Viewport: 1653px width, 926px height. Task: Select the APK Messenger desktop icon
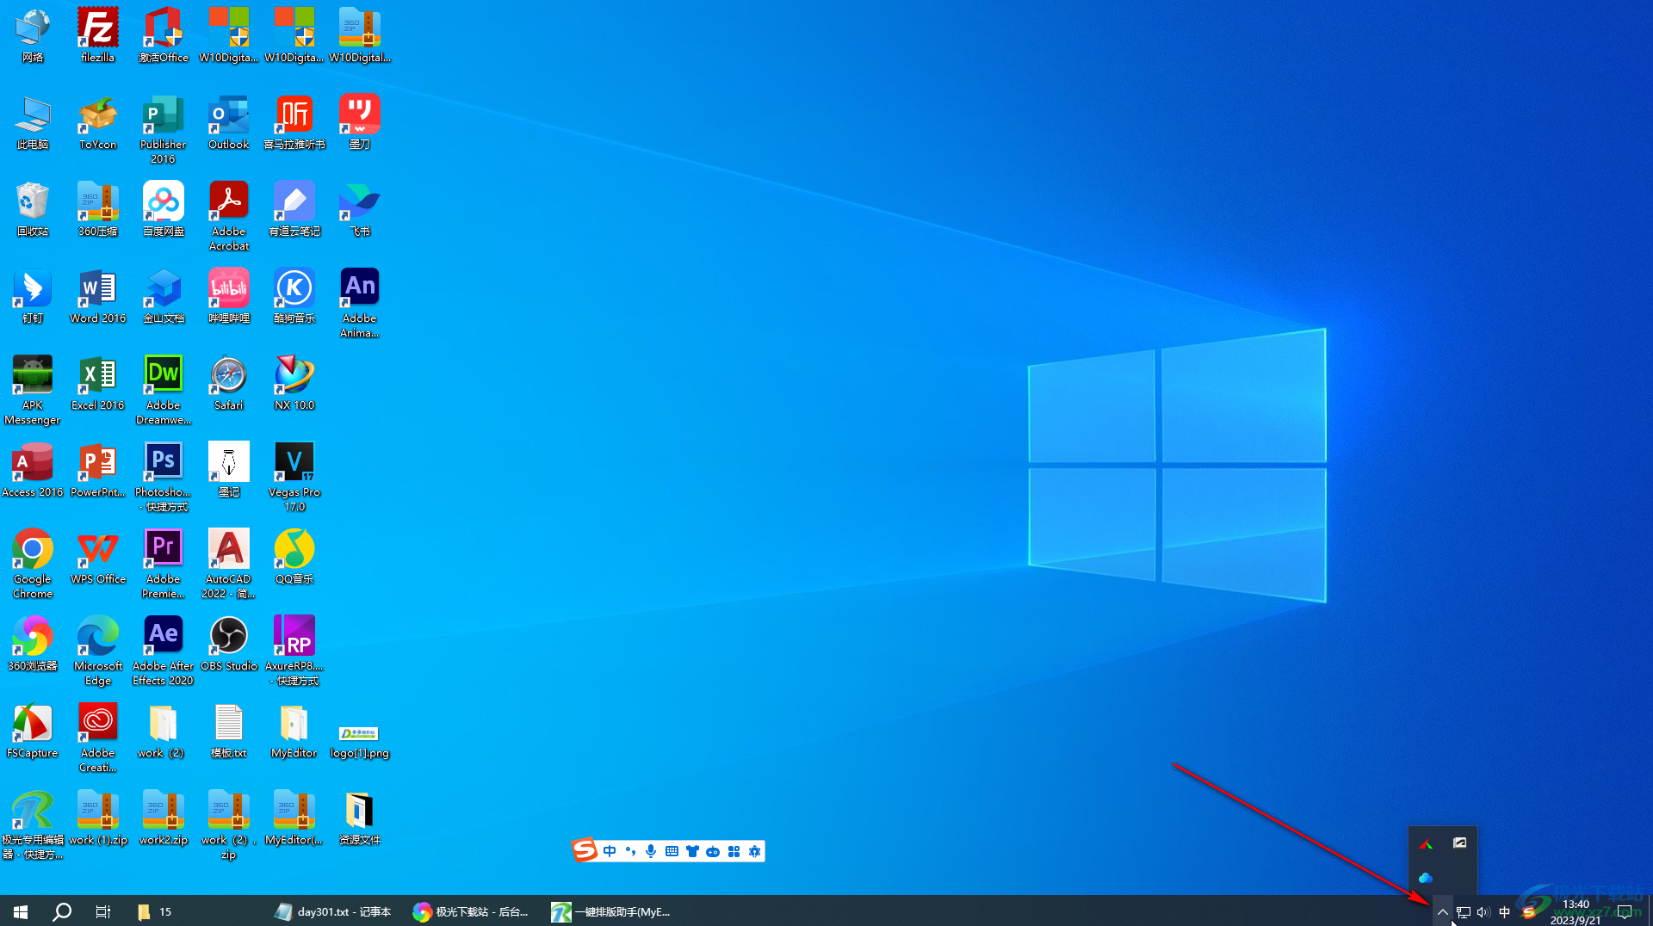[x=33, y=390]
